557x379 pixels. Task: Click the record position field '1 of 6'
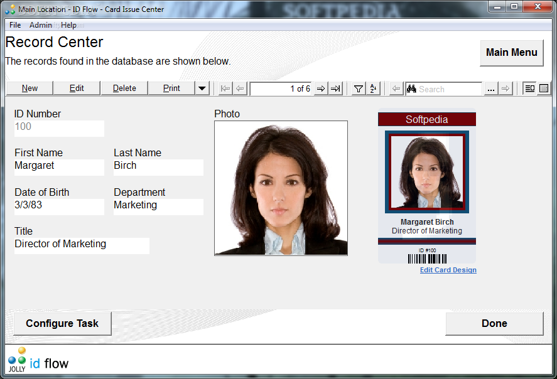click(281, 88)
